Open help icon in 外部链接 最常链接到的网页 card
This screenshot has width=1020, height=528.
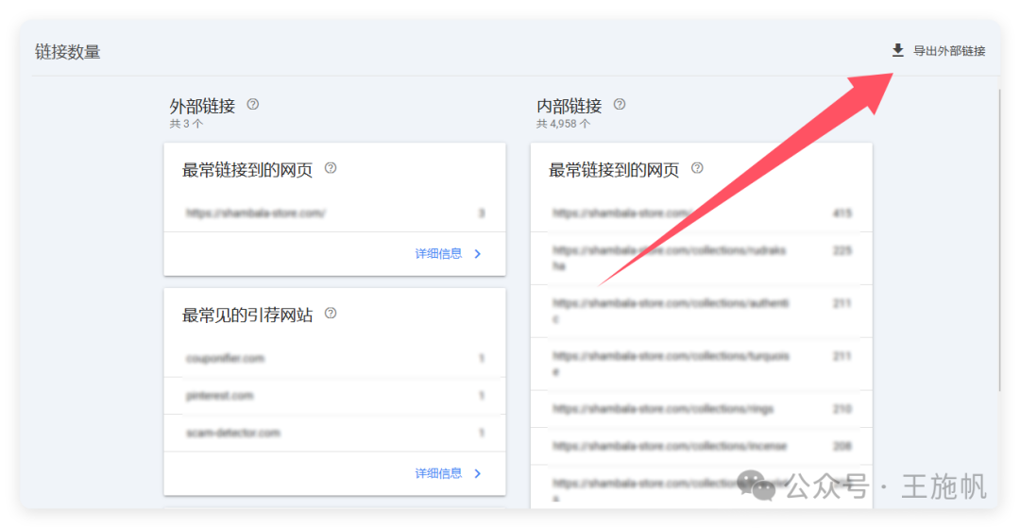(331, 168)
